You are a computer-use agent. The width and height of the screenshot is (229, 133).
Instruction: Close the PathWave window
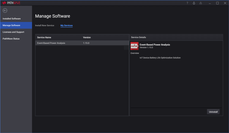[x=225, y=3]
